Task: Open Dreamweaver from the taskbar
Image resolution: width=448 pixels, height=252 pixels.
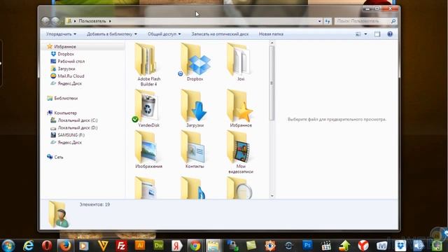Action: tap(159, 245)
